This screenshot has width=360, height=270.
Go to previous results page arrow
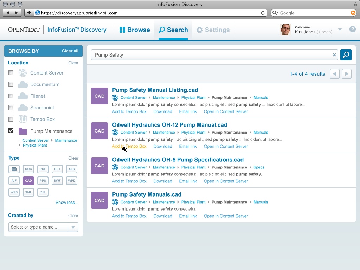pos(335,74)
